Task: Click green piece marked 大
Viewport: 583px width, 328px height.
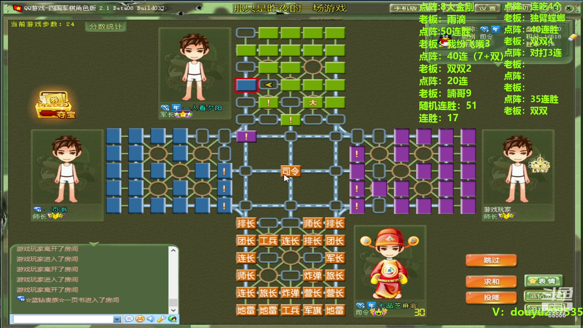Action: [x=313, y=103]
